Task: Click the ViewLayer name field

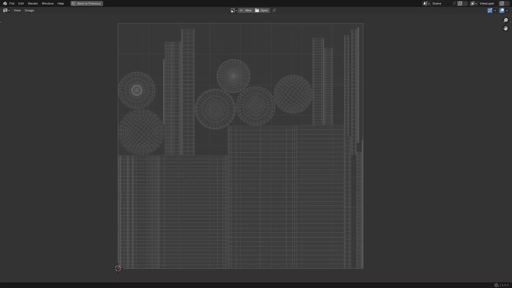Action: click(487, 3)
